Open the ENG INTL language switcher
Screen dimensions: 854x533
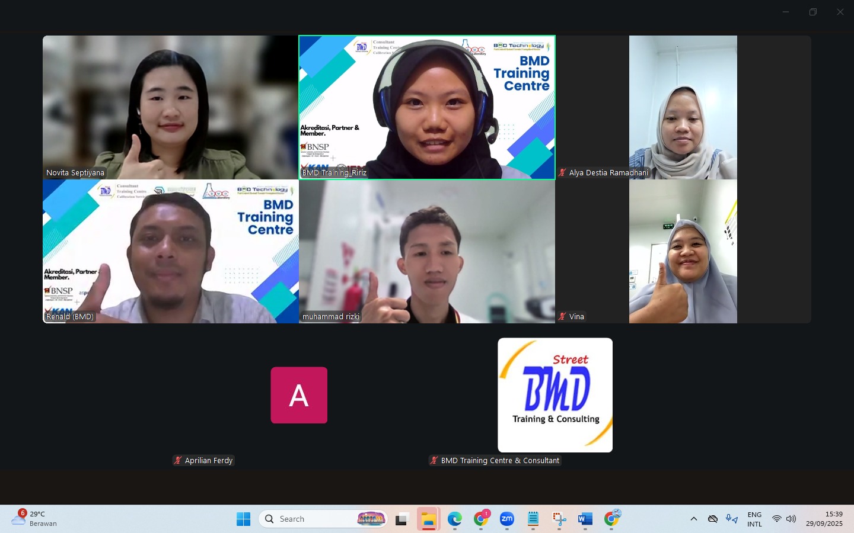(x=754, y=519)
